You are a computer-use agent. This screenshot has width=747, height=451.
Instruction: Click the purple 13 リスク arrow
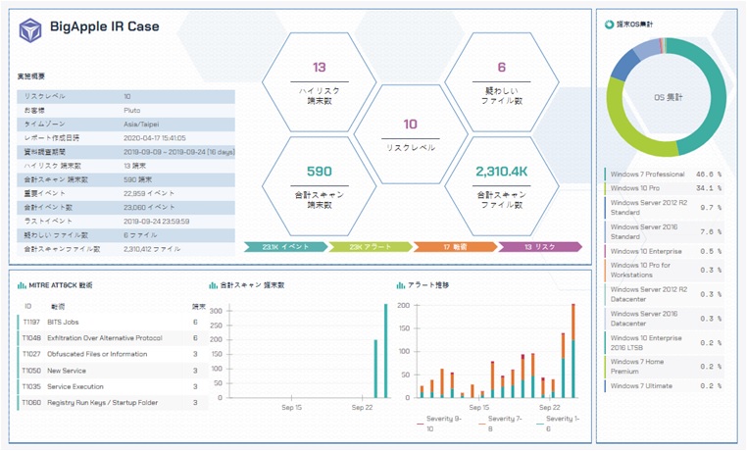[x=540, y=247]
